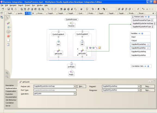This screenshot has width=157, height=113.
Task: Click the Port Type field
Action: point(55,90)
